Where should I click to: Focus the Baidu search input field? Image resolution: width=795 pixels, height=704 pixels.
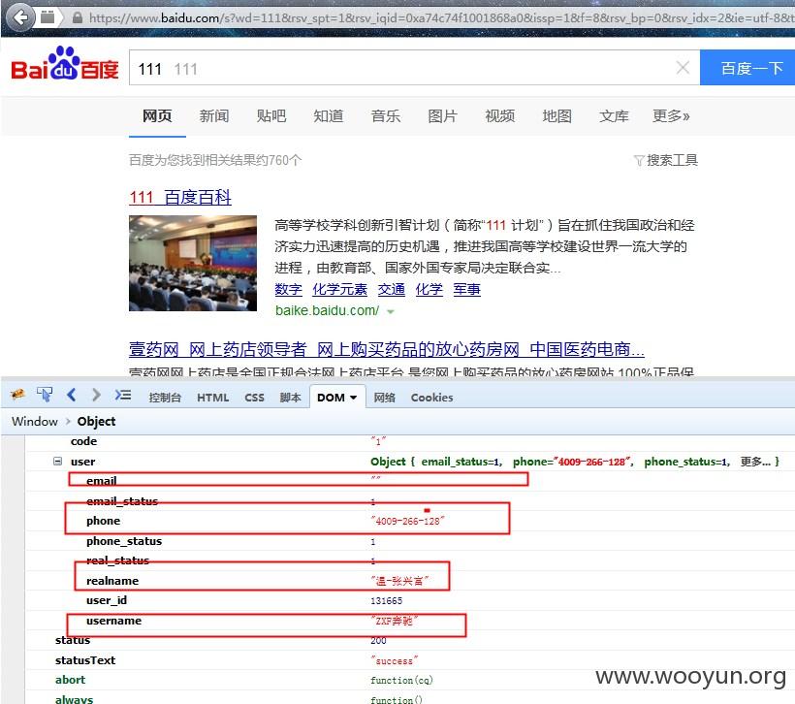pos(415,68)
